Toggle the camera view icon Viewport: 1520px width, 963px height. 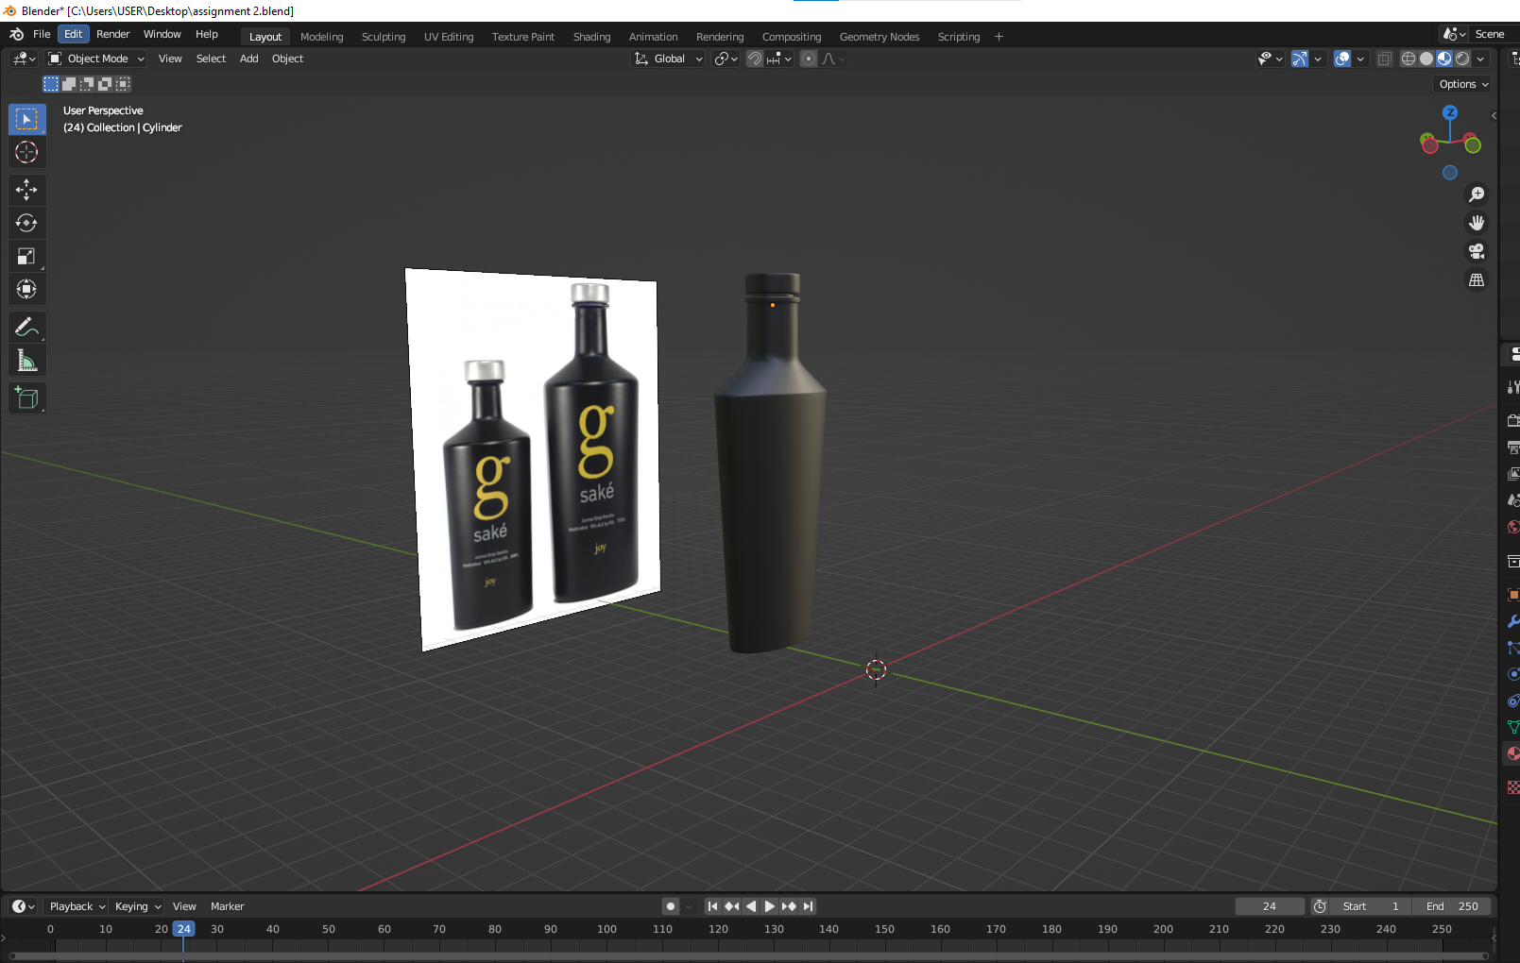[1477, 251]
